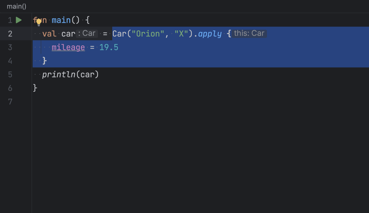Viewport: 369px width, 213px height.
Task: Click the closing brace on line 4
Action: pyautogui.click(x=44, y=61)
